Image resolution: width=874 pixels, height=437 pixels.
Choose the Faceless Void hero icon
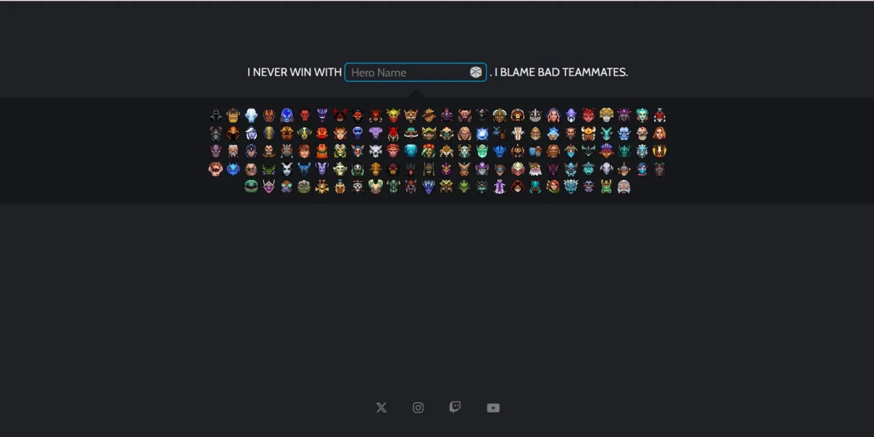pos(376,133)
